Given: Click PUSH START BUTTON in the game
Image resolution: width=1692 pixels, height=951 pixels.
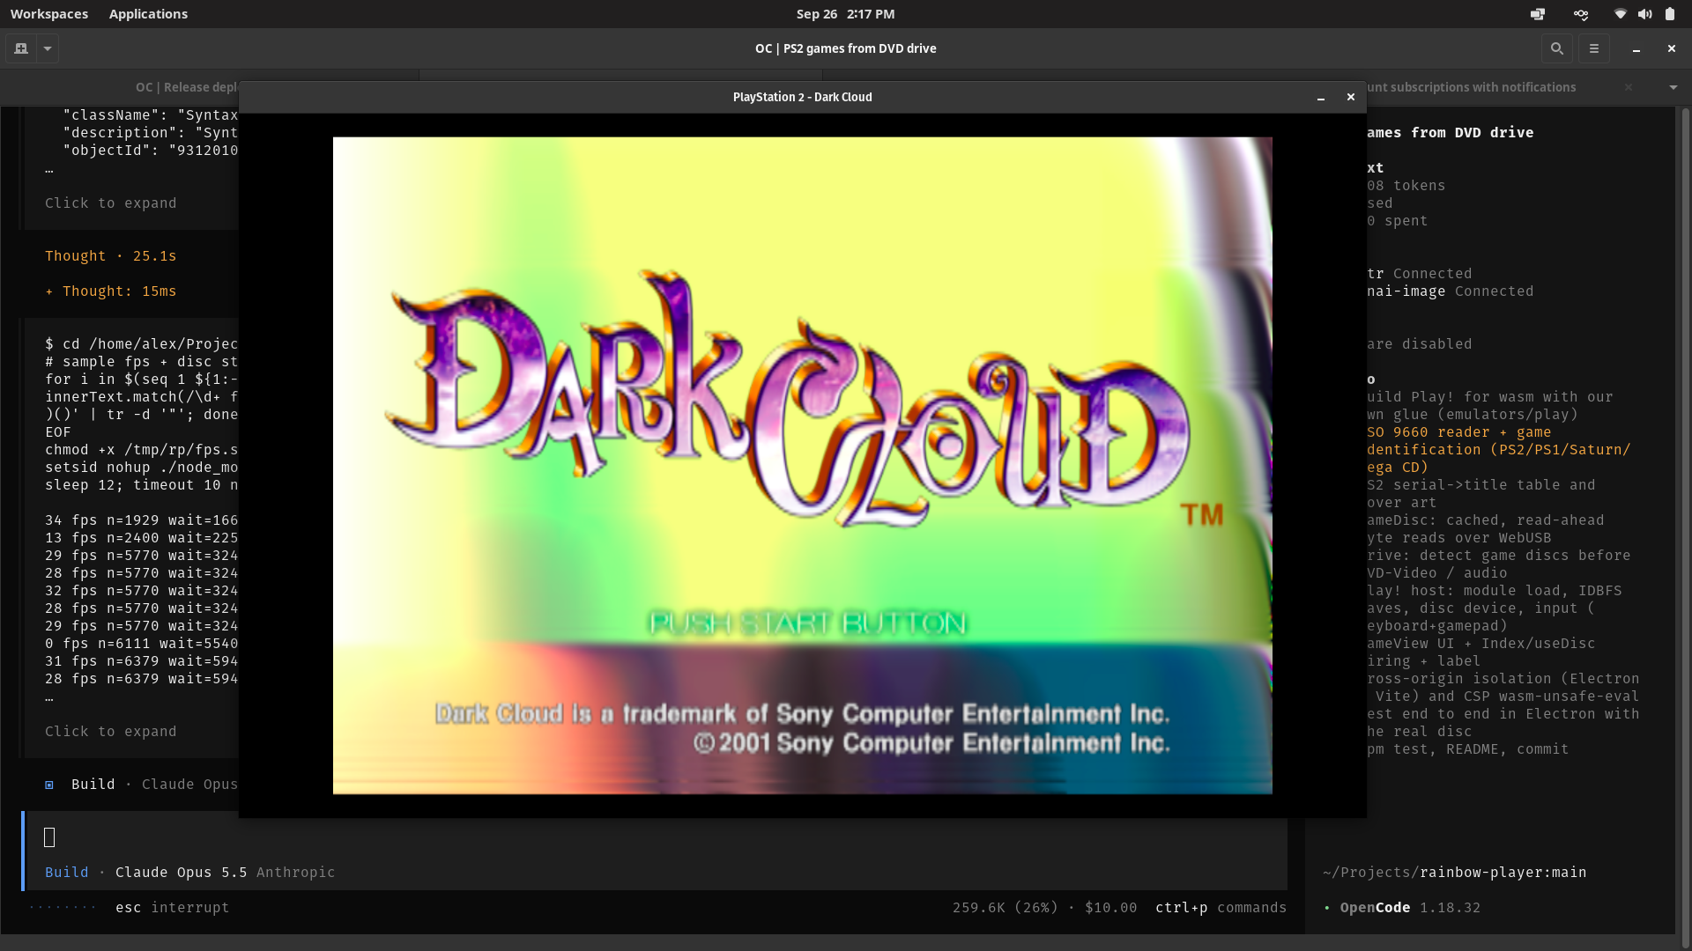Looking at the screenshot, I should 807,623.
